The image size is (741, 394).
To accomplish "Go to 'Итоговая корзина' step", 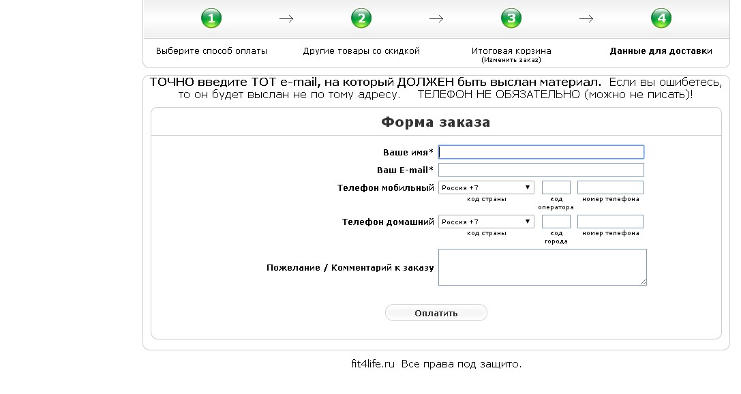I will click(511, 51).
